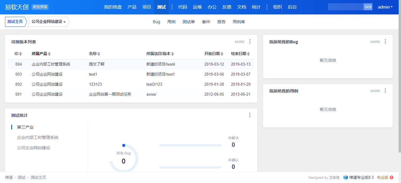Click the search input box beside GO!

(345, 7)
